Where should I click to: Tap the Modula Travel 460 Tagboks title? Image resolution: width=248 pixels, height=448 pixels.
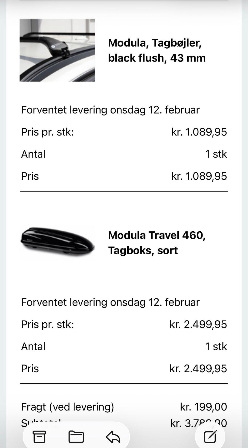click(157, 243)
